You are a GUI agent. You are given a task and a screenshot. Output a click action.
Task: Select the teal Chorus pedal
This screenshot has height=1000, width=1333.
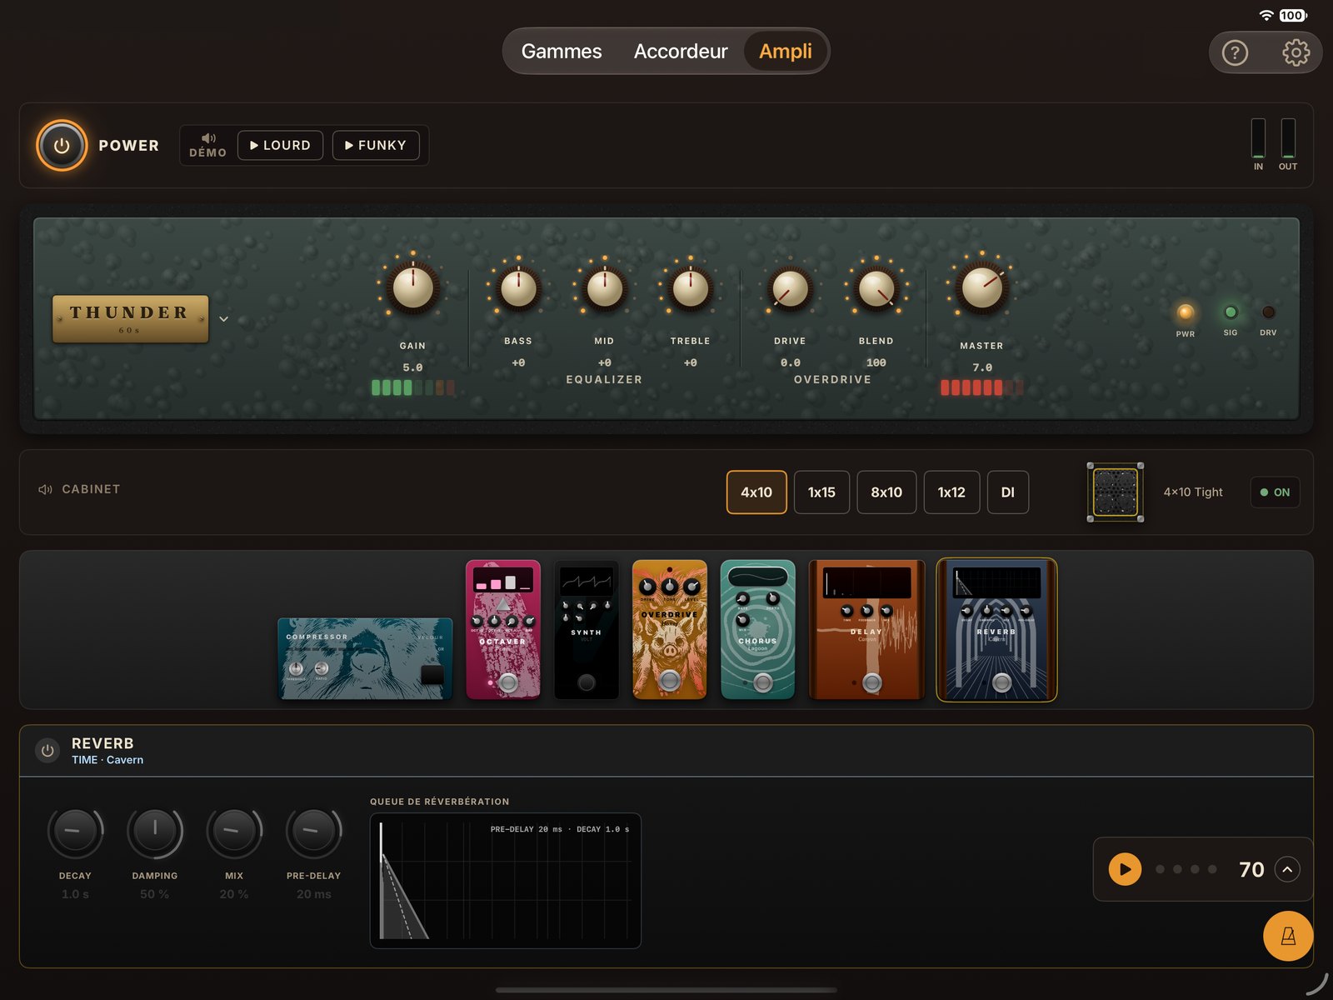(757, 629)
